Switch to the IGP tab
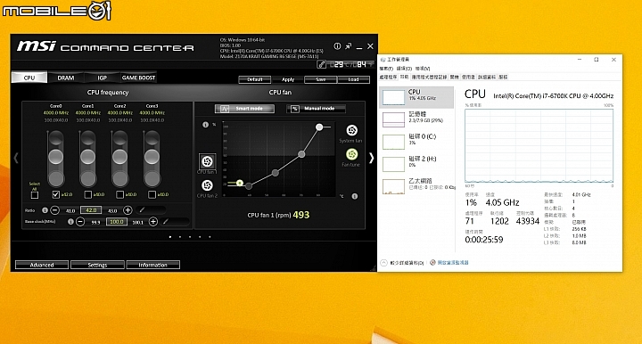Image resolution: width=642 pixels, height=344 pixels. [x=102, y=78]
